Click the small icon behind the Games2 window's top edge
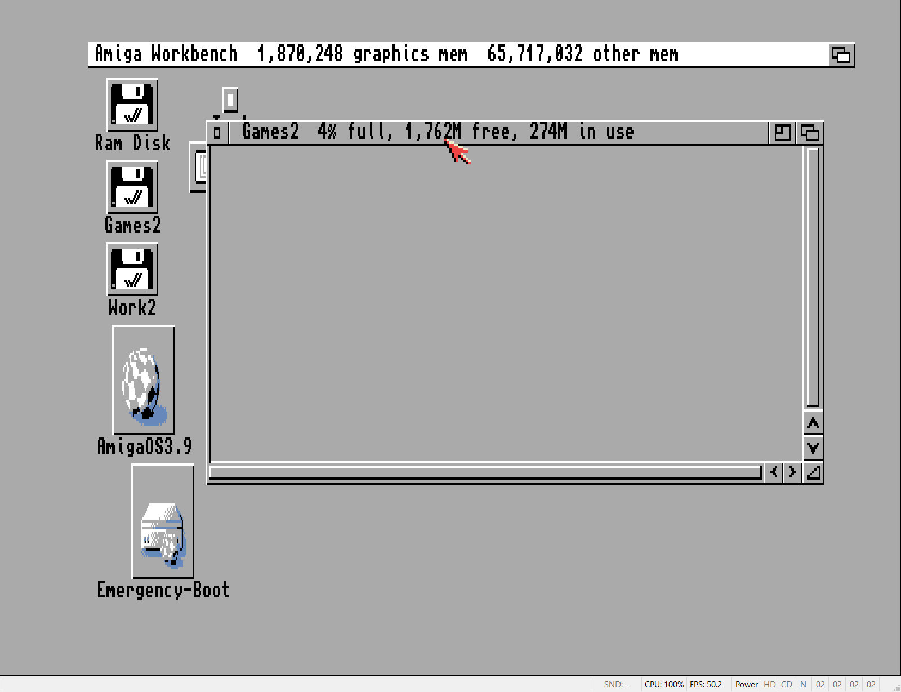The height and width of the screenshot is (692, 901). click(230, 100)
